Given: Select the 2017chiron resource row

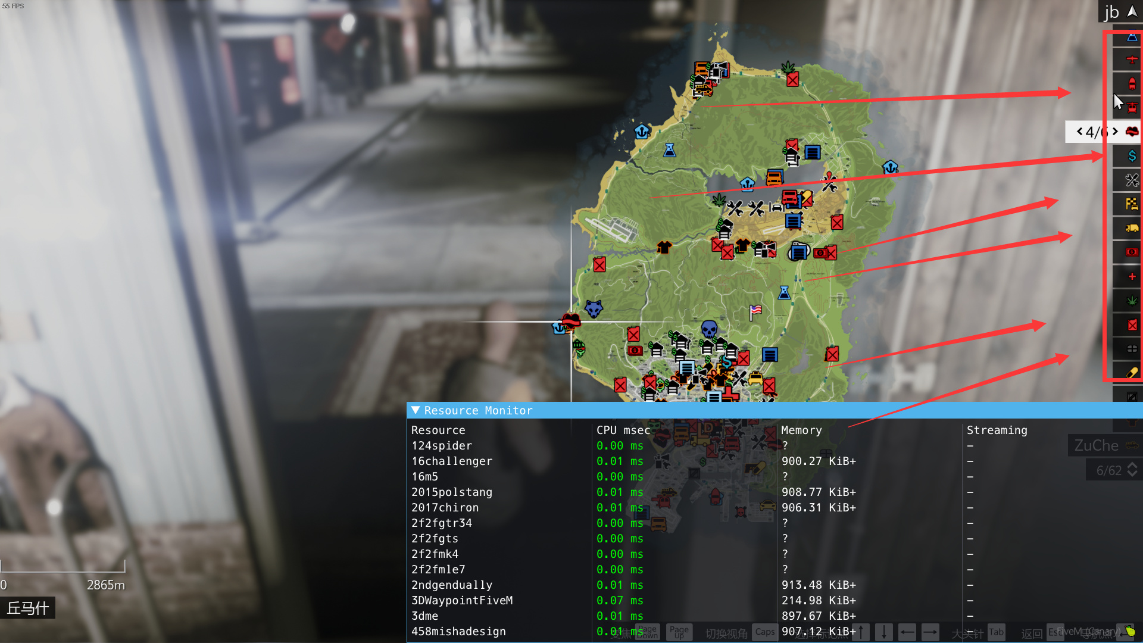Looking at the screenshot, I should pos(775,507).
